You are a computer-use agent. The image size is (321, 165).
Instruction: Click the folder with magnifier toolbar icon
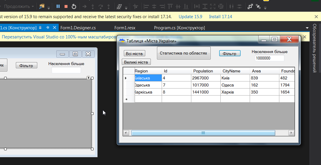[42, 6]
